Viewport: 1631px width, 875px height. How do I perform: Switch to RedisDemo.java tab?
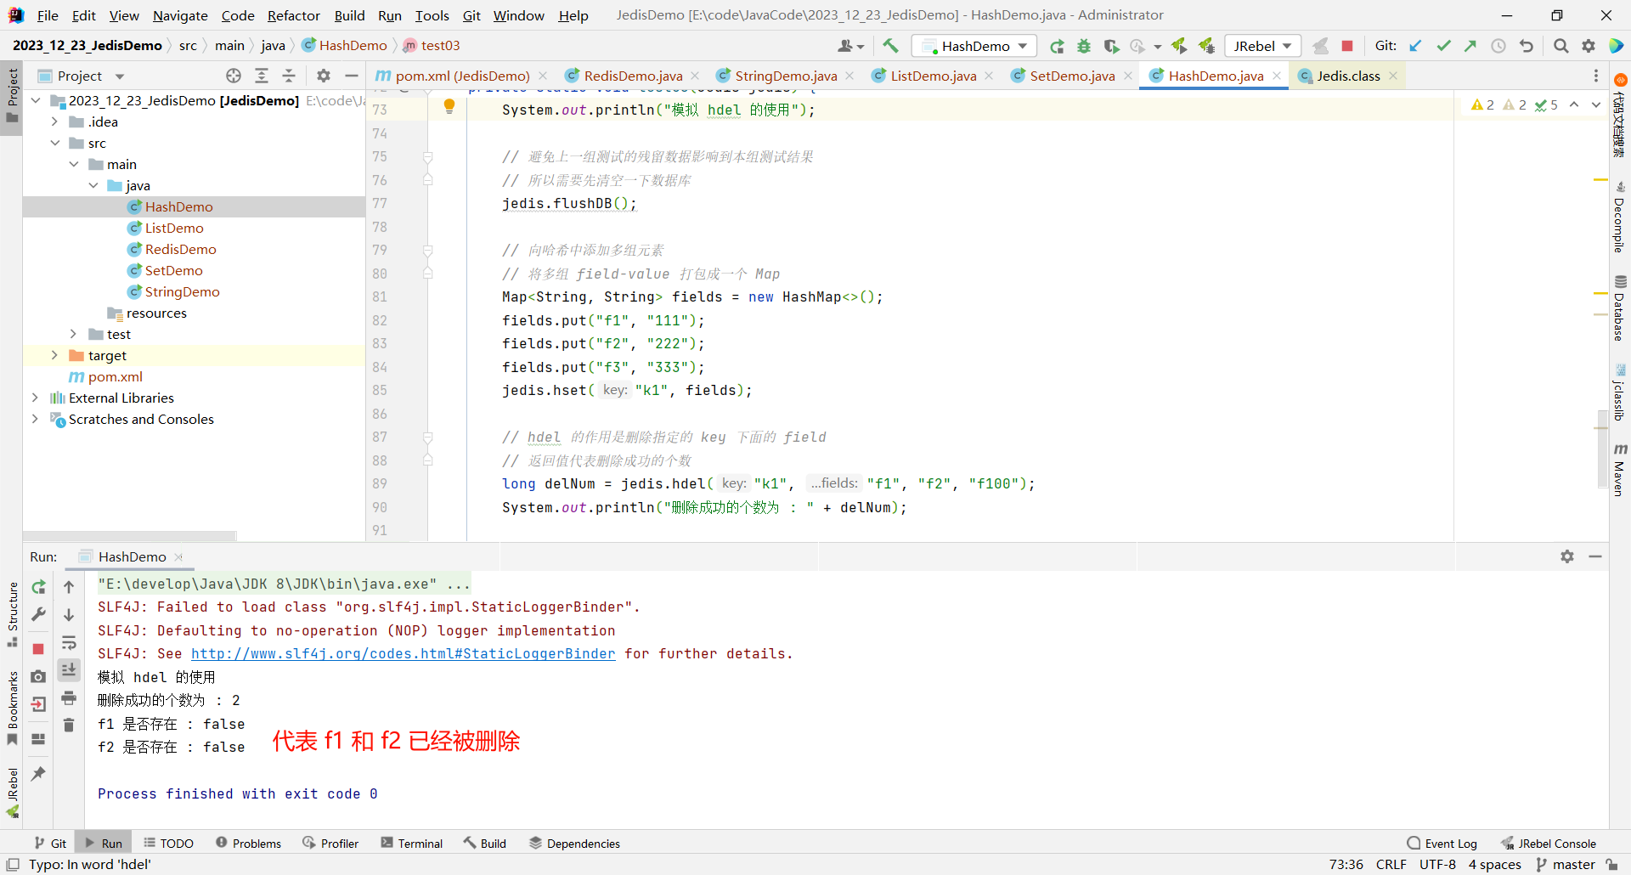[x=632, y=76]
